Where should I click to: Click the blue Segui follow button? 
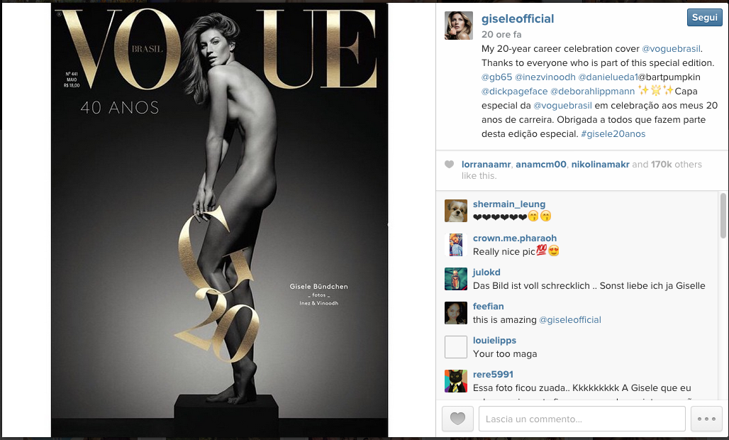click(704, 17)
